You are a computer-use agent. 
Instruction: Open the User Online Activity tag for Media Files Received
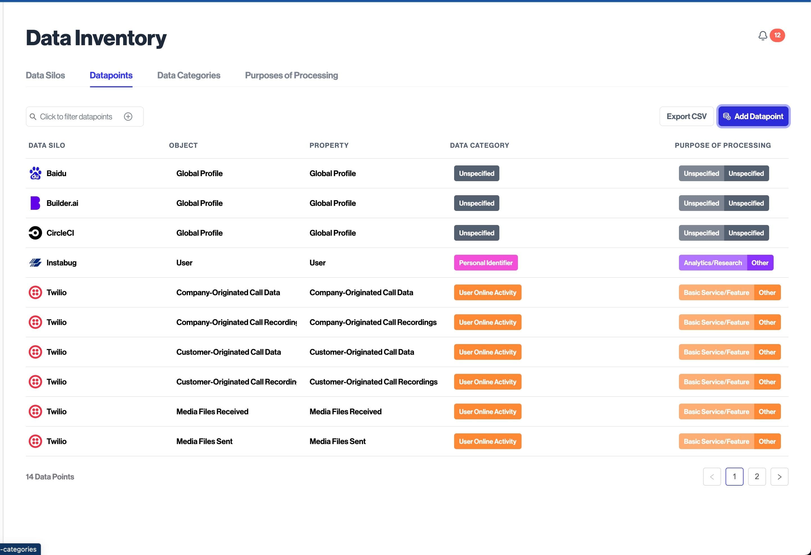pyautogui.click(x=487, y=412)
